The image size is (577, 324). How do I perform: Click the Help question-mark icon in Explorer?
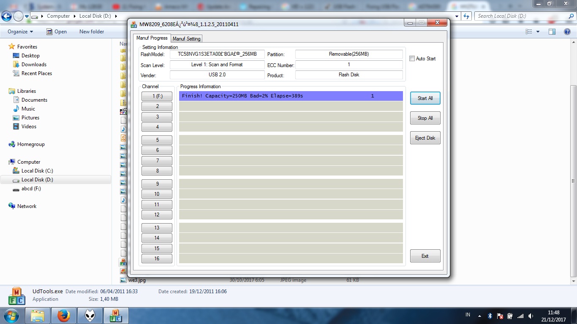click(x=567, y=32)
